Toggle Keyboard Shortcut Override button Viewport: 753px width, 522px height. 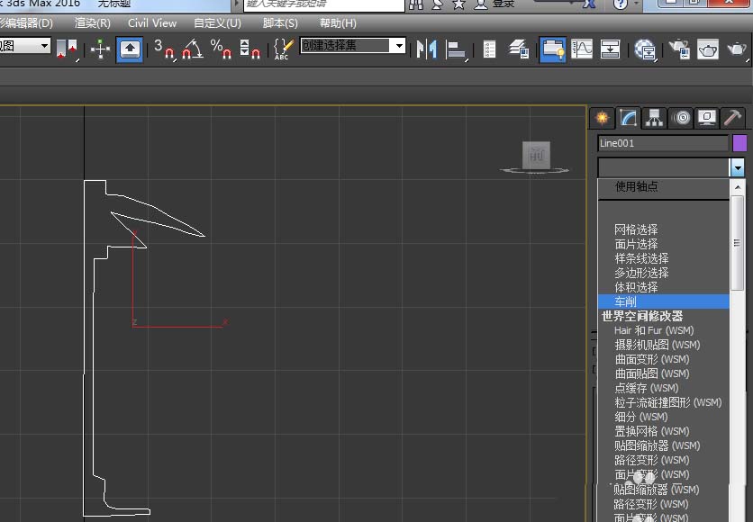click(130, 49)
